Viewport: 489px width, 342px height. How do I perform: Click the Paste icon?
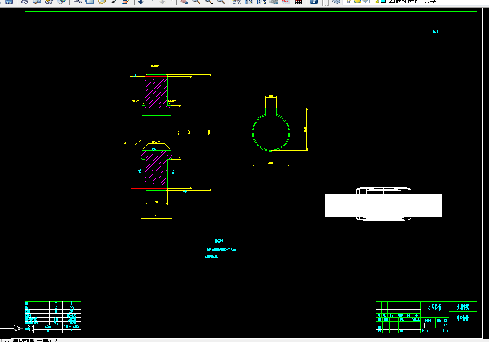click(101, 1)
